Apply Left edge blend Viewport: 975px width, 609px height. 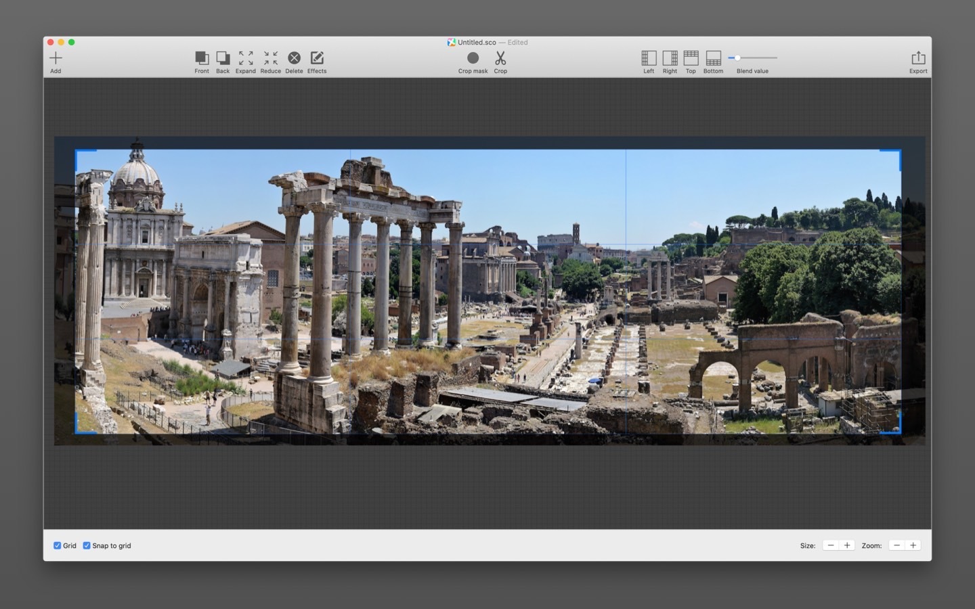(649, 58)
